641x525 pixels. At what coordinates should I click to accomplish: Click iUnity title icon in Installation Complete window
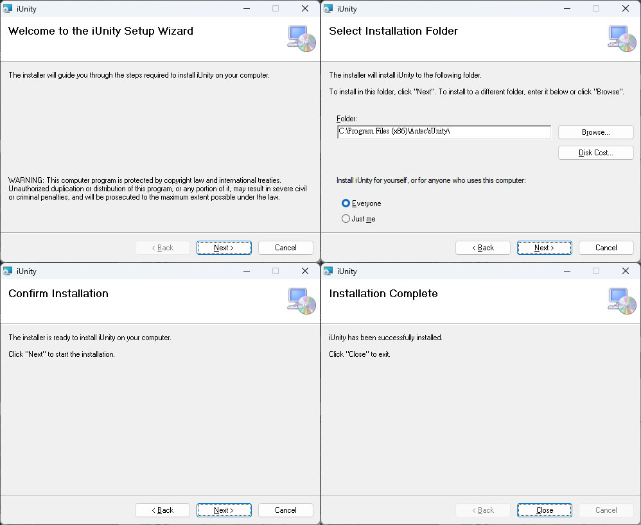point(328,271)
